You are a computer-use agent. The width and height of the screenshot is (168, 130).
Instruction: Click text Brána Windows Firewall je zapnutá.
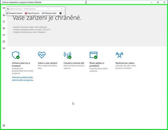[x=74, y=67]
